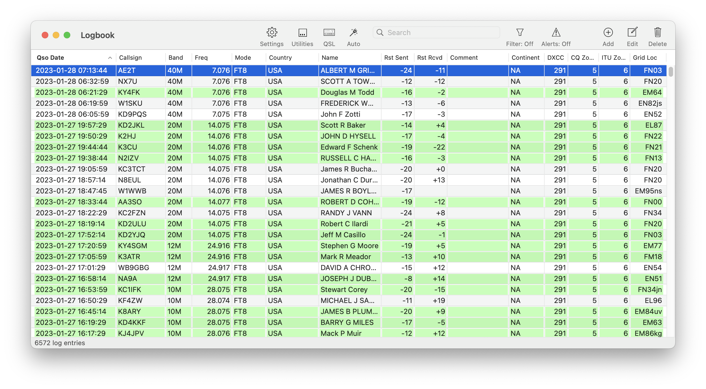Click the Edit entry icon
Screen dimensions: 706x389
tap(632, 33)
